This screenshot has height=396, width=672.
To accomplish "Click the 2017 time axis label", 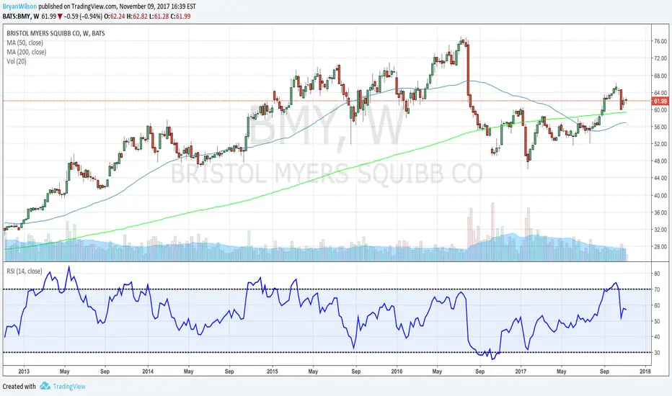I will (x=521, y=372).
